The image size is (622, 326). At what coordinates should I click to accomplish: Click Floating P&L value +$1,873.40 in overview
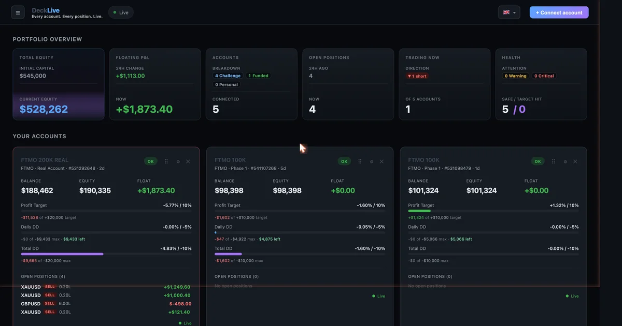pos(144,109)
